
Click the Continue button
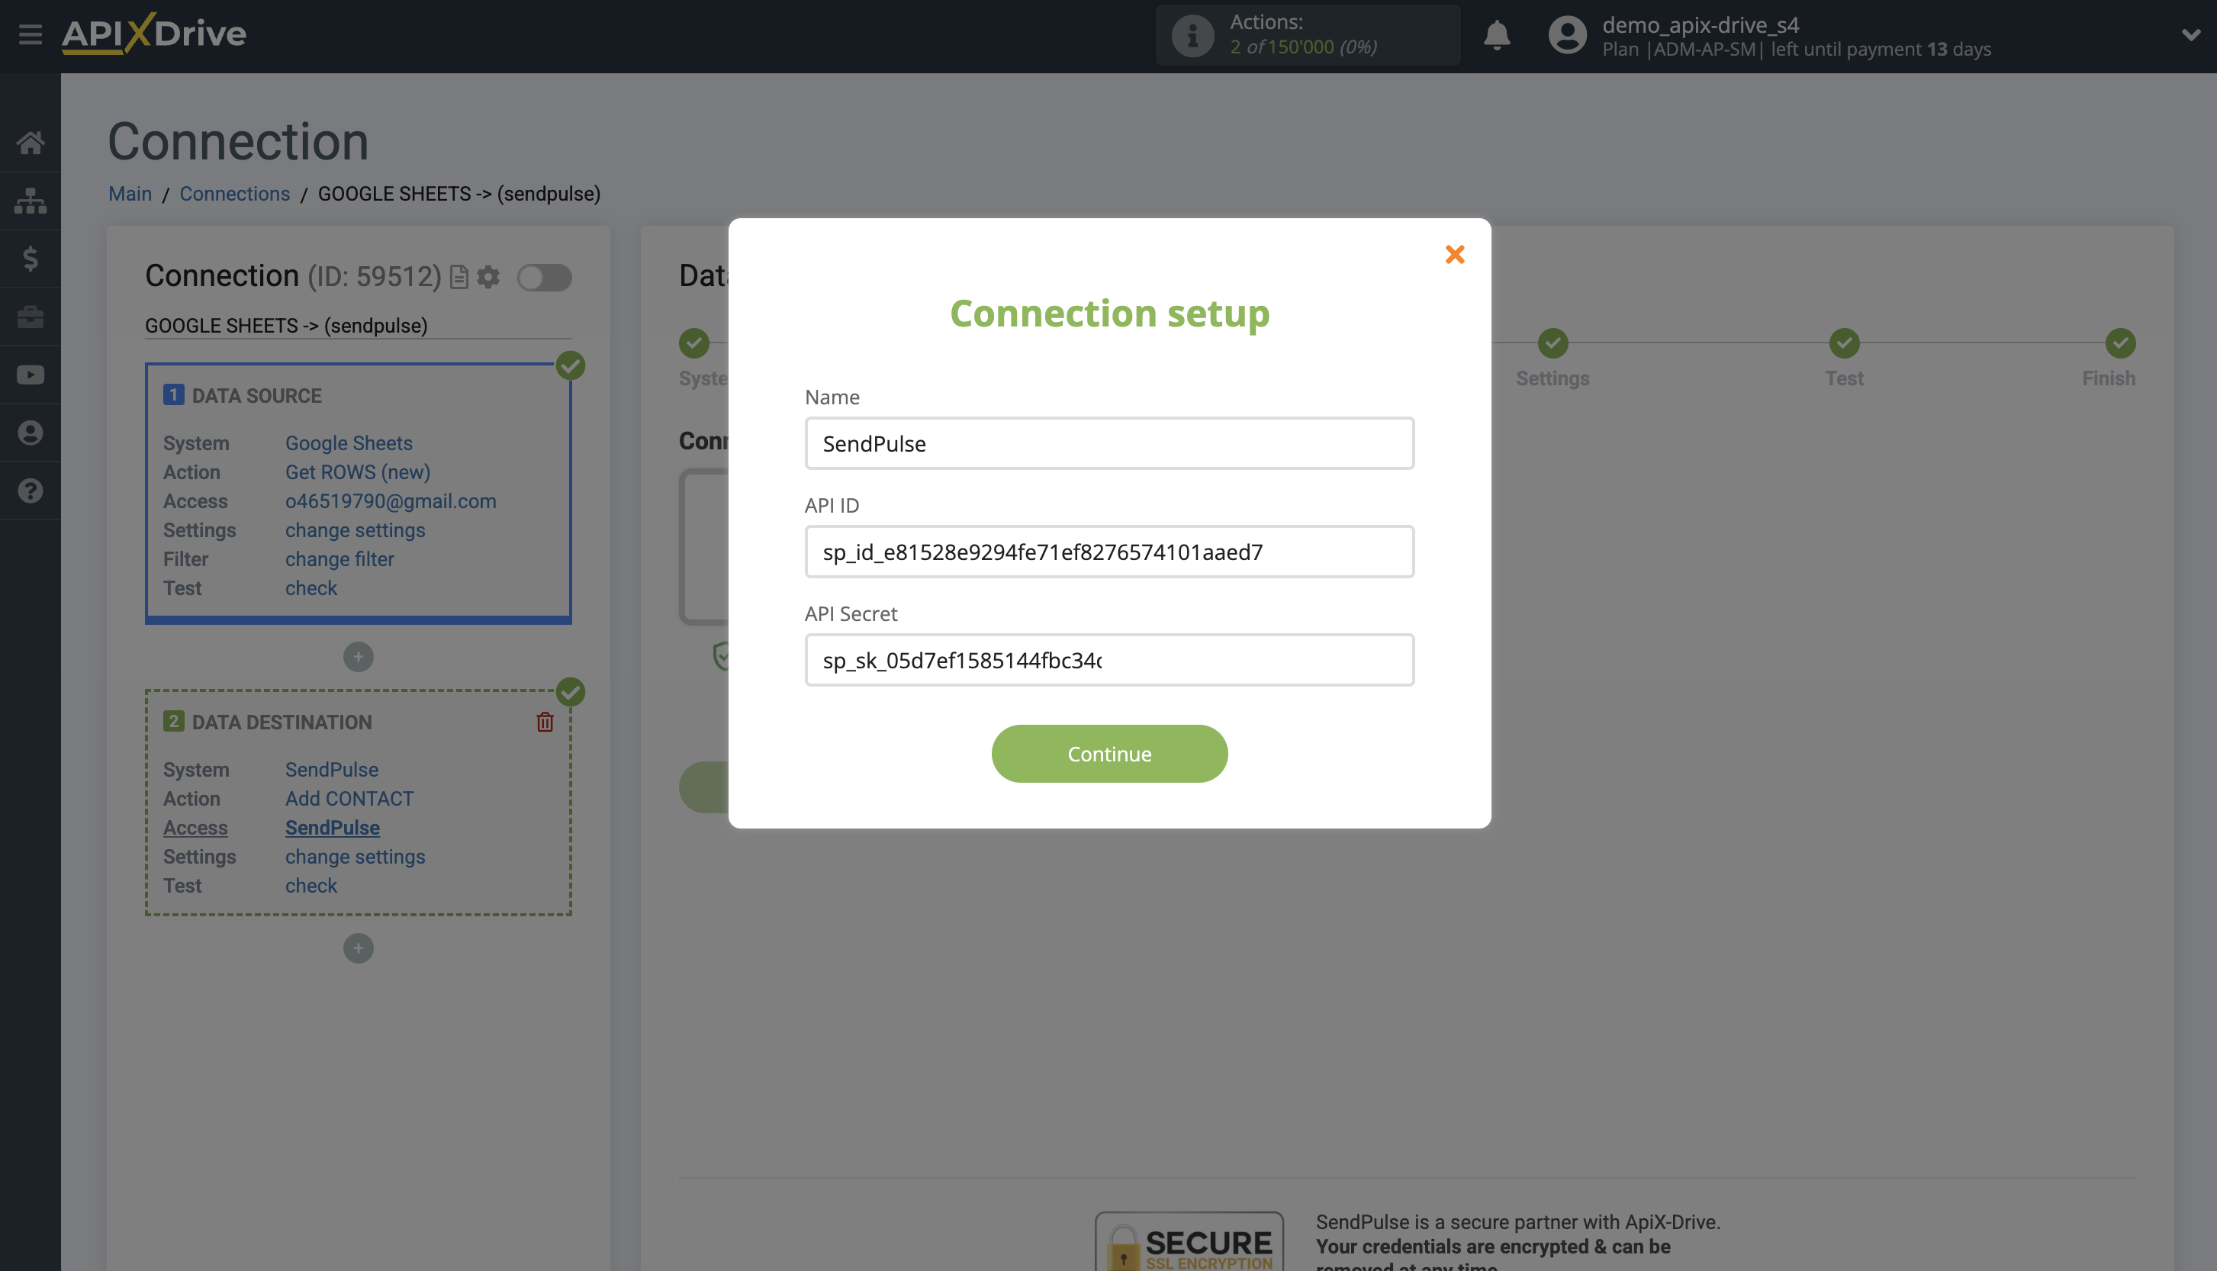pyautogui.click(x=1109, y=753)
